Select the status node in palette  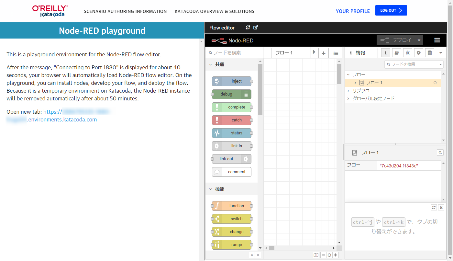click(232, 133)
